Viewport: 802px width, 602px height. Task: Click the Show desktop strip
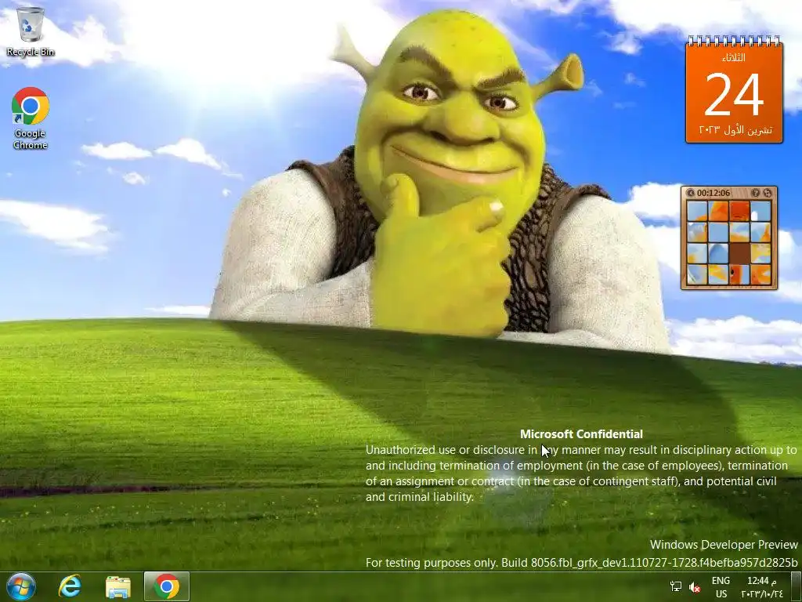coord(797,586)
